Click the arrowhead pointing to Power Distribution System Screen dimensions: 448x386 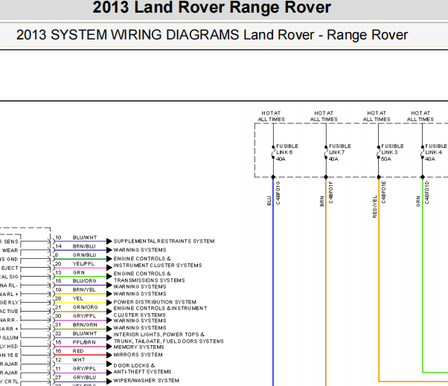(x=109, y=303)
